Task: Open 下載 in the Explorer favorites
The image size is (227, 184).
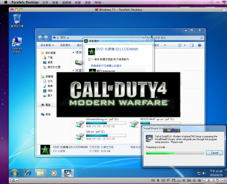Action: tap(48, 58)
